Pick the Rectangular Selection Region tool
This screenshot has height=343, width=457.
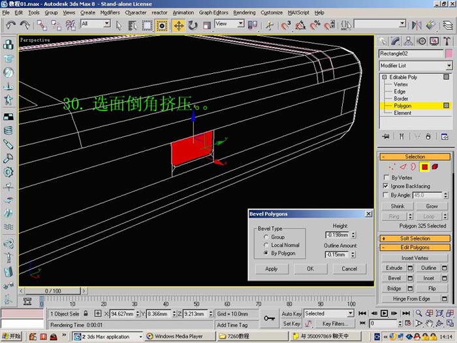tap(147, 25)
